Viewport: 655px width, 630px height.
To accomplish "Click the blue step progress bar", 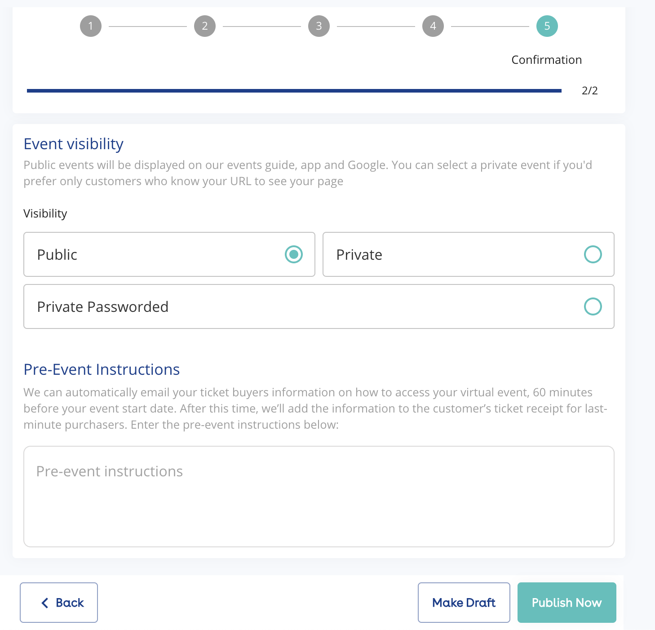I will coord(294,91).
